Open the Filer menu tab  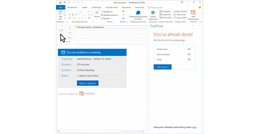pos(61,7)
